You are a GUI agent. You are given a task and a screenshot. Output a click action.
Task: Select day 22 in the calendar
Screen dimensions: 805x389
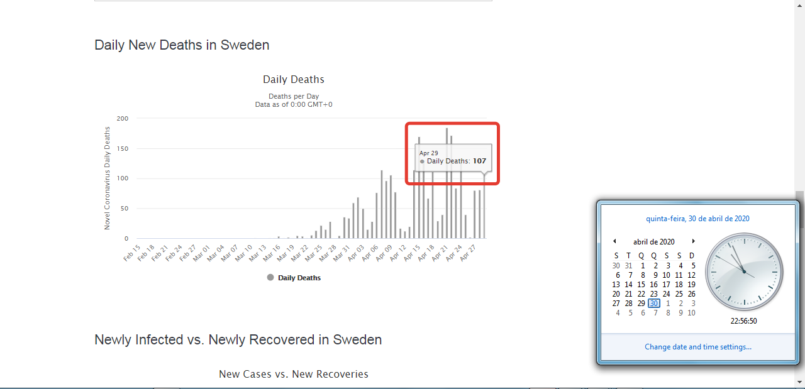641,294
